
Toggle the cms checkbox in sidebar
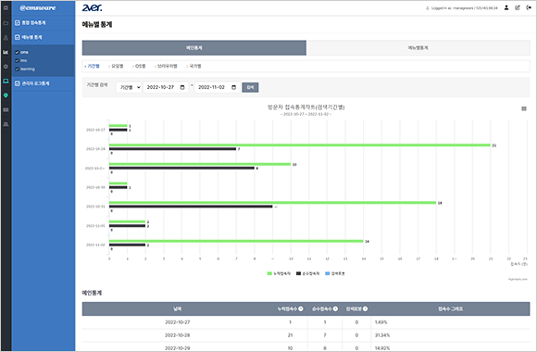coord(17,52)
